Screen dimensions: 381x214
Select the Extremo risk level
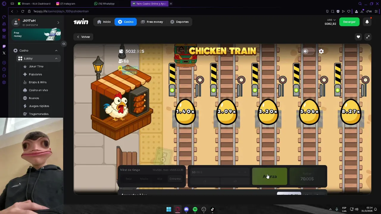coord(175,179)
